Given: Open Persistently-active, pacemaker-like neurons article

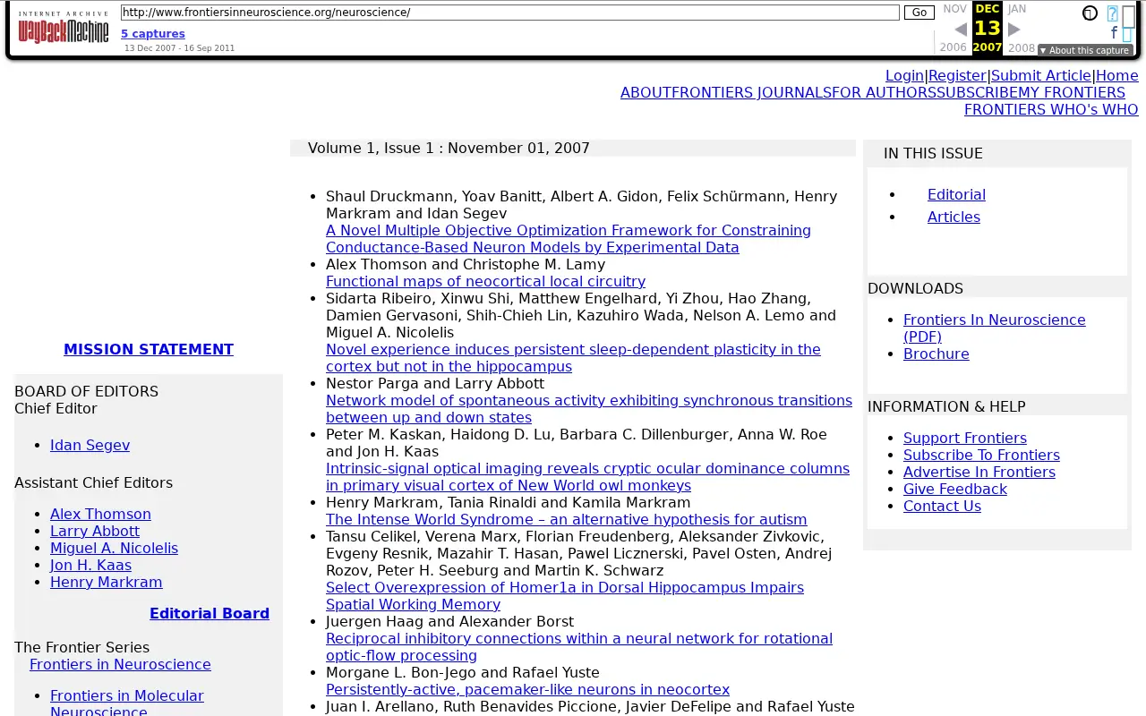Looking at the screenshot, I should (527, 690).
